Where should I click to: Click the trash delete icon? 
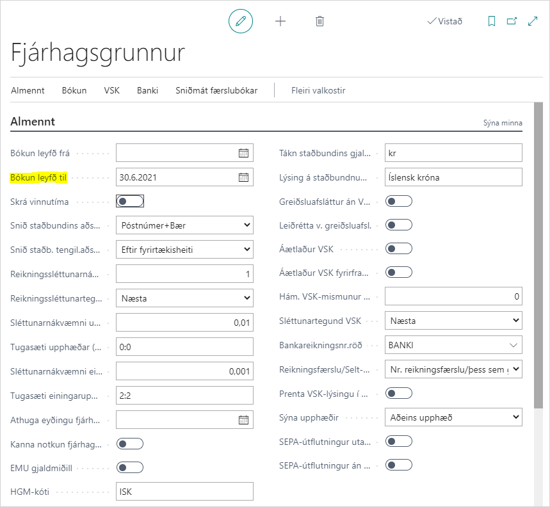319,21
